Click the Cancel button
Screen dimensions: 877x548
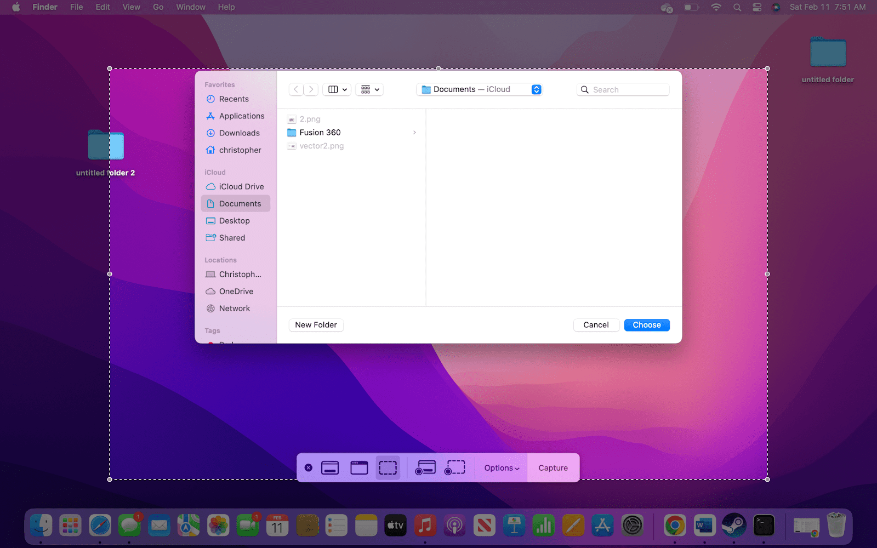tap(596, 325)
